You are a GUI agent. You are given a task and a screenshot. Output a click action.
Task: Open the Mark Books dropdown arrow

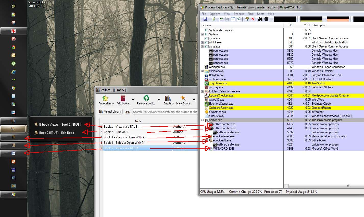coord(194,100)
